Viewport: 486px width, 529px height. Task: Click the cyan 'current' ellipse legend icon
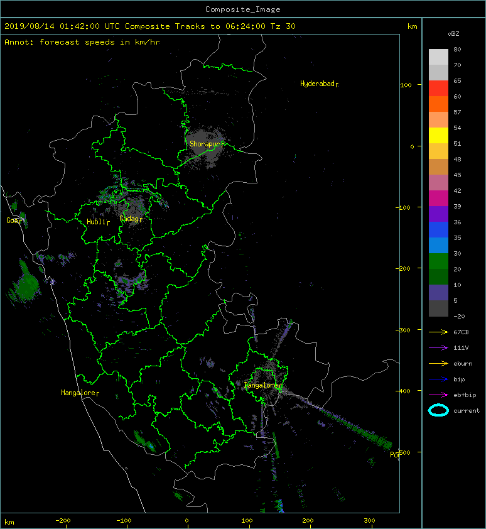point(438,410)
